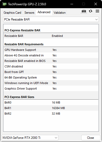The height and width of the screenshot is (142, 102).
Task: Click the GPU-Z app icon in title bar
Action: (x=4, y=4)
